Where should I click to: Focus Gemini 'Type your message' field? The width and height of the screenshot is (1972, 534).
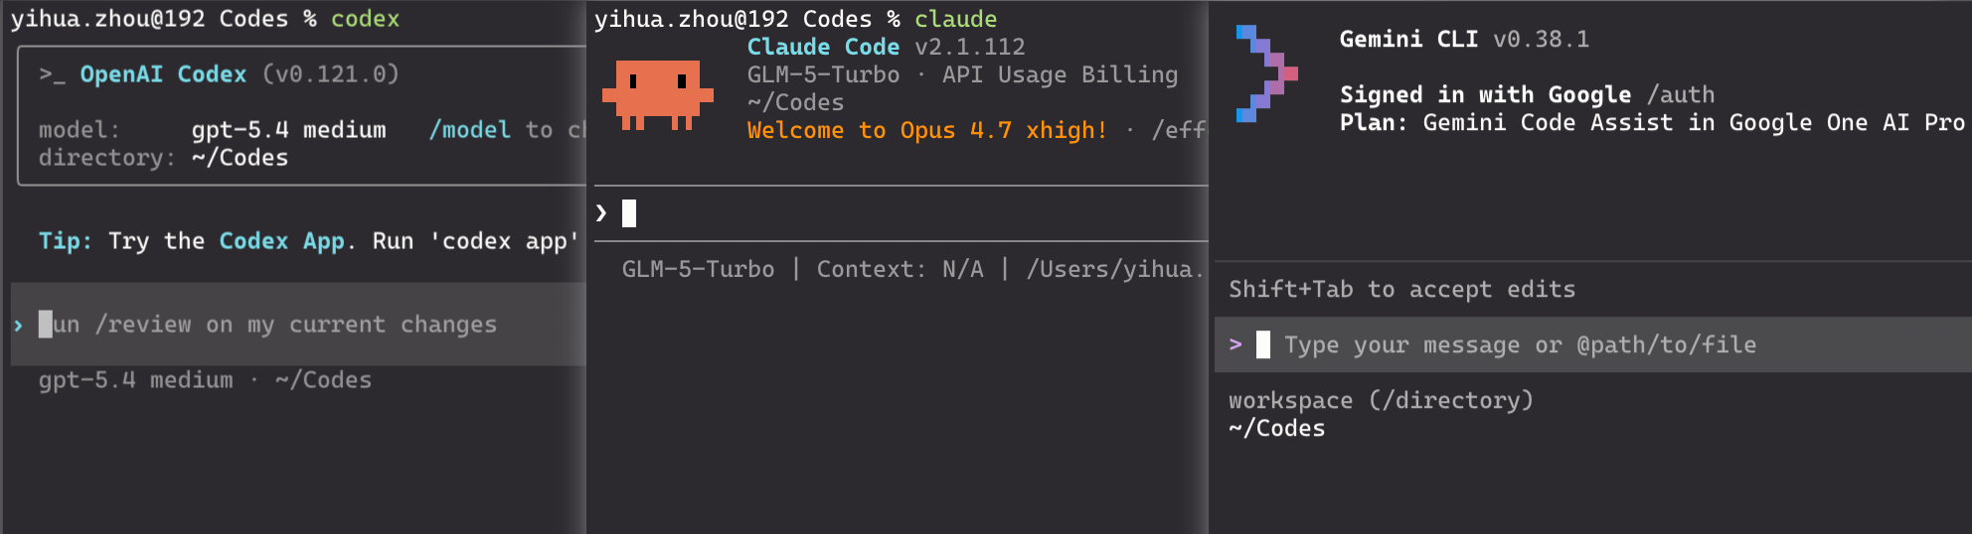1519,344
